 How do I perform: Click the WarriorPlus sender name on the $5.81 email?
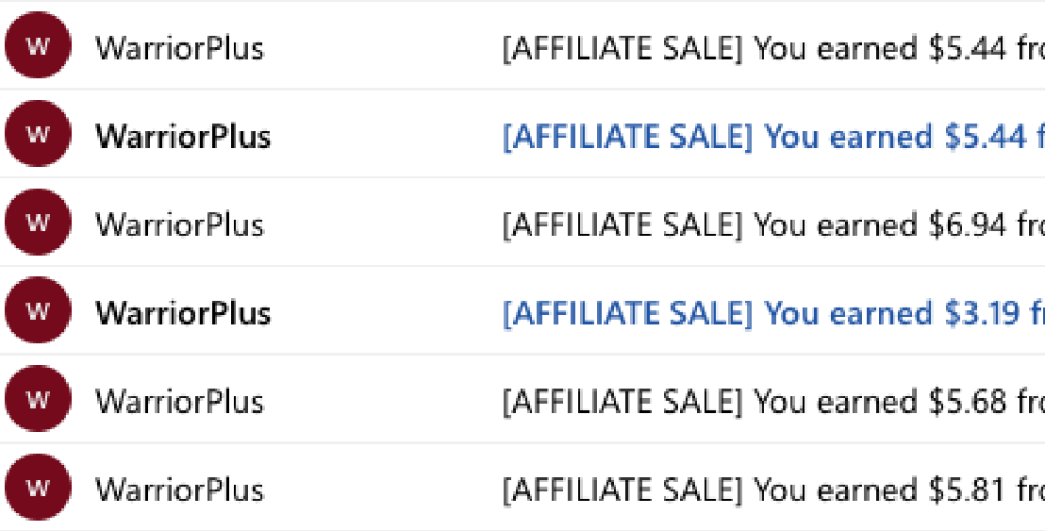click(180, 490)
